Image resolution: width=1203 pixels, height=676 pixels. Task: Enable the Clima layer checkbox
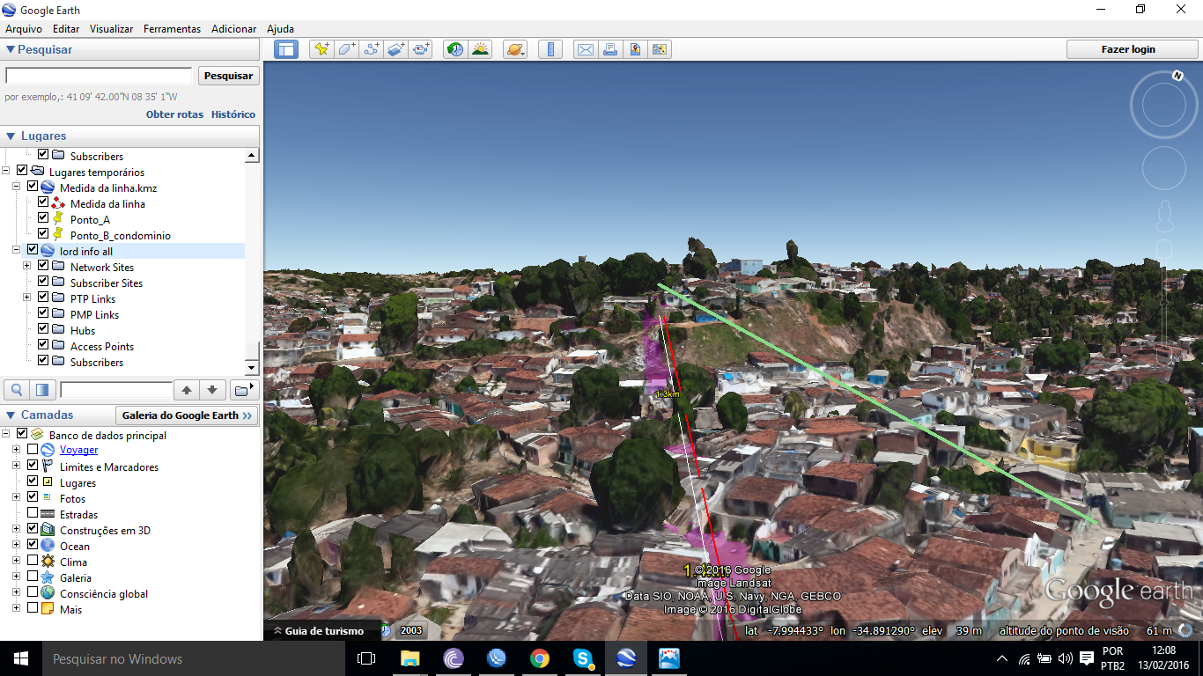coord(33,562)
